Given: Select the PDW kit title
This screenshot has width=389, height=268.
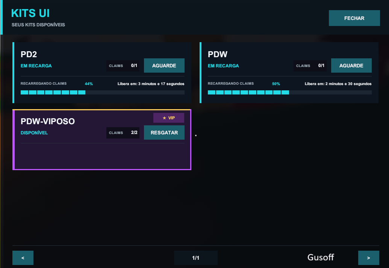Looking at the screenshot, I should click(218, 55).
